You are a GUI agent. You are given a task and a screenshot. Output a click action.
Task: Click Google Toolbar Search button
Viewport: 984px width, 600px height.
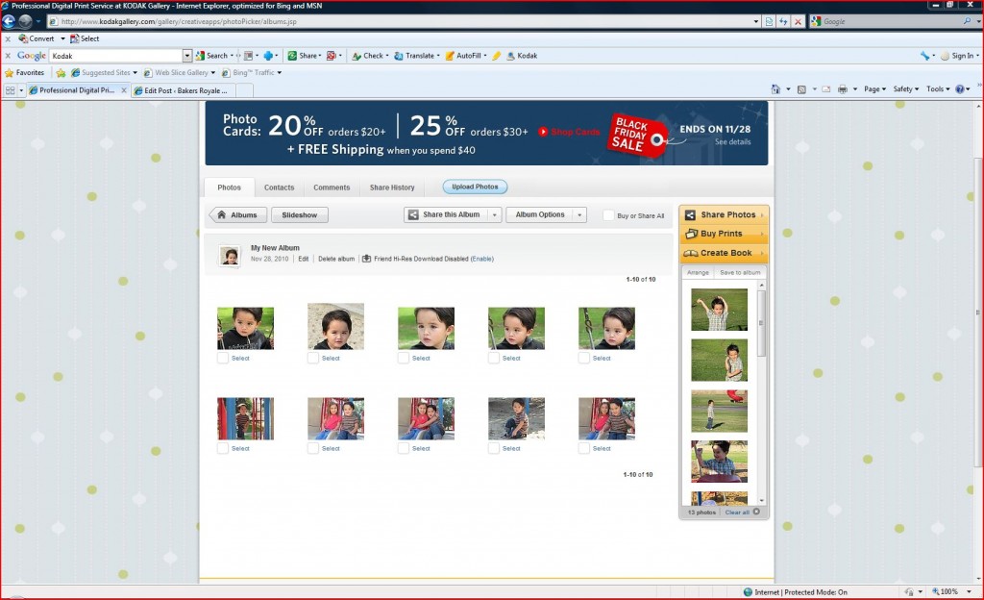212,55
